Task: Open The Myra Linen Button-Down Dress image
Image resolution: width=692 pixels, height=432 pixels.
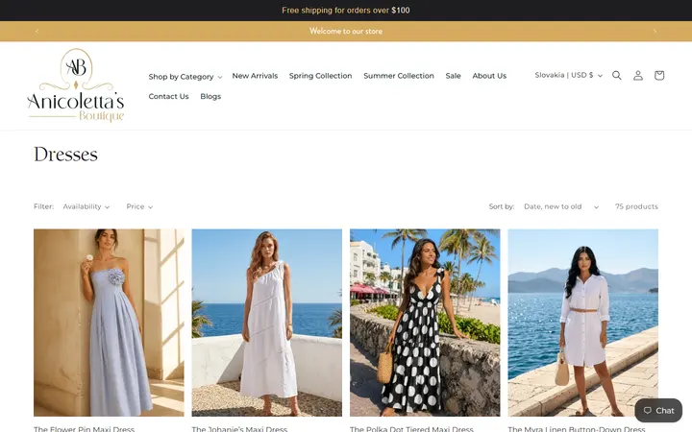Action: point(583,323)
